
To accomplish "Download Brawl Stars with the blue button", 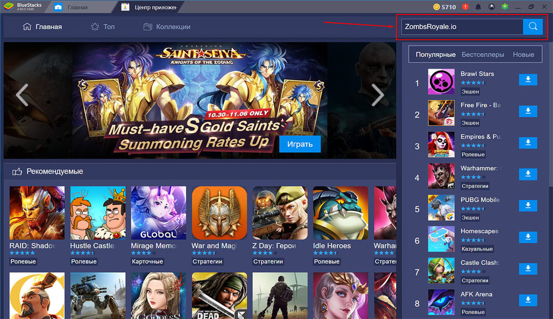I will pyautogui.click(x=528, y=80).
